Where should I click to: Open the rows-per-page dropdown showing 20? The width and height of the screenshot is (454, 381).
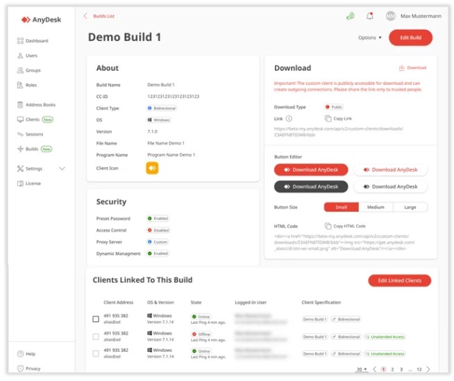[362, 369]
